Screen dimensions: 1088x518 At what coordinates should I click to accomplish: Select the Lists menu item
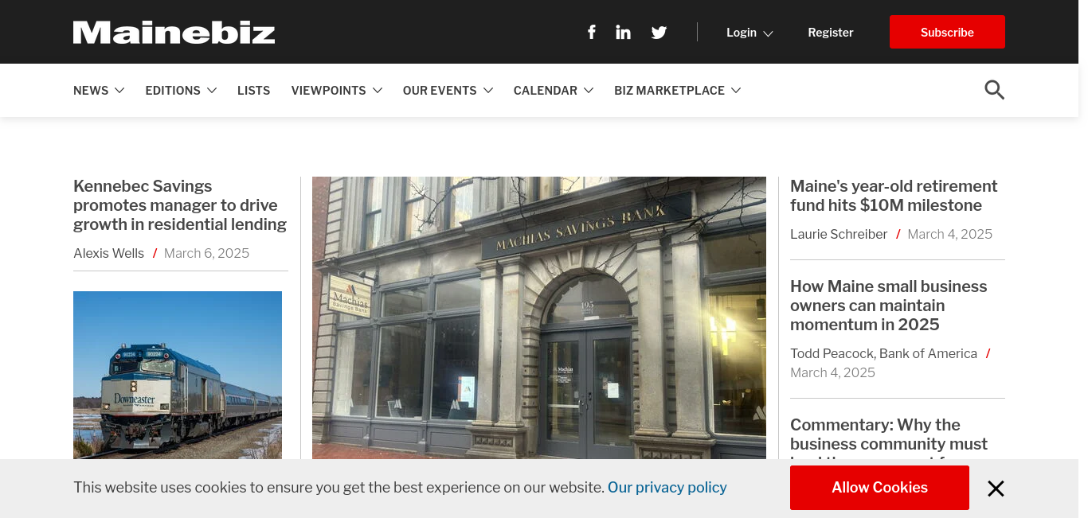pyautogui.click(x=254, y=91)
